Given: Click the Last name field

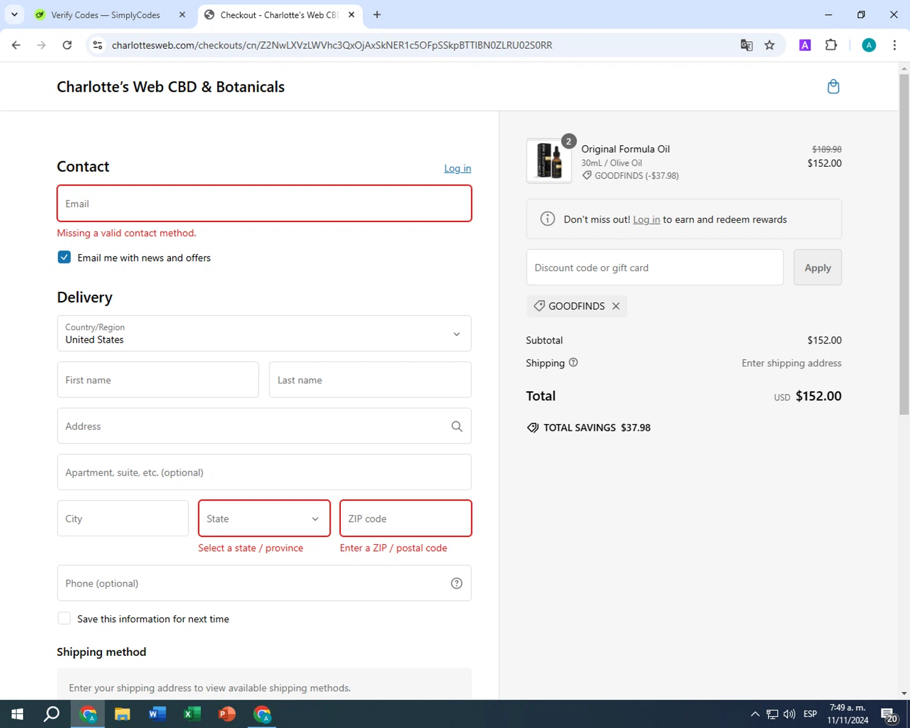Looking at the screenshot, I should (370, 380).
